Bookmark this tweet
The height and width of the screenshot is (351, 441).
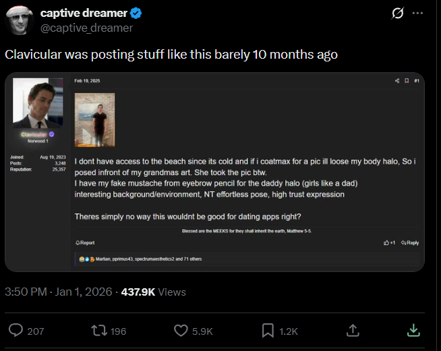click(x=268, y=330)
